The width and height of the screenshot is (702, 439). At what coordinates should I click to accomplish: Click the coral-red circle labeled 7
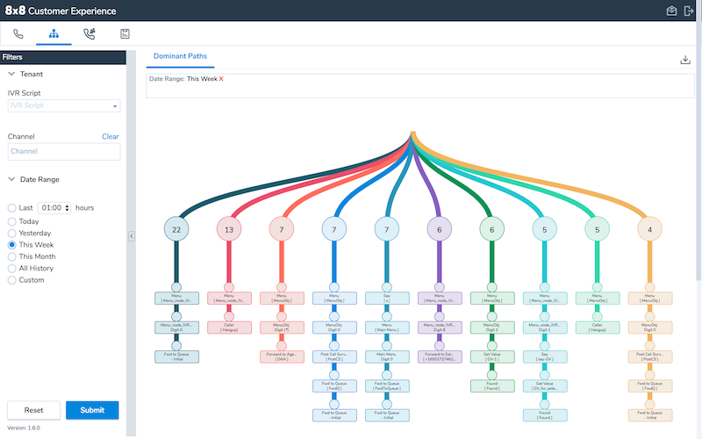click(x=282, y=229)
